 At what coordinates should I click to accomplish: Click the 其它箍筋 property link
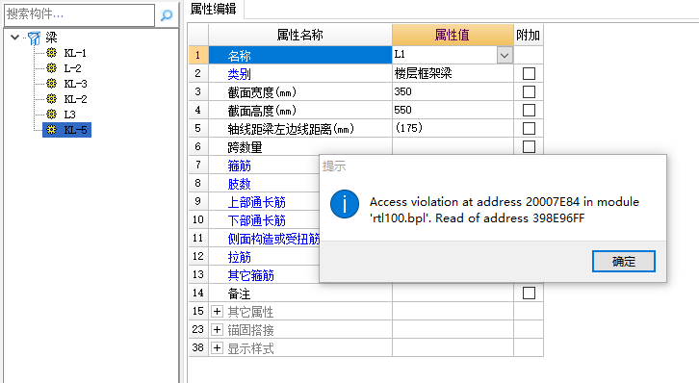pos(251,275)
